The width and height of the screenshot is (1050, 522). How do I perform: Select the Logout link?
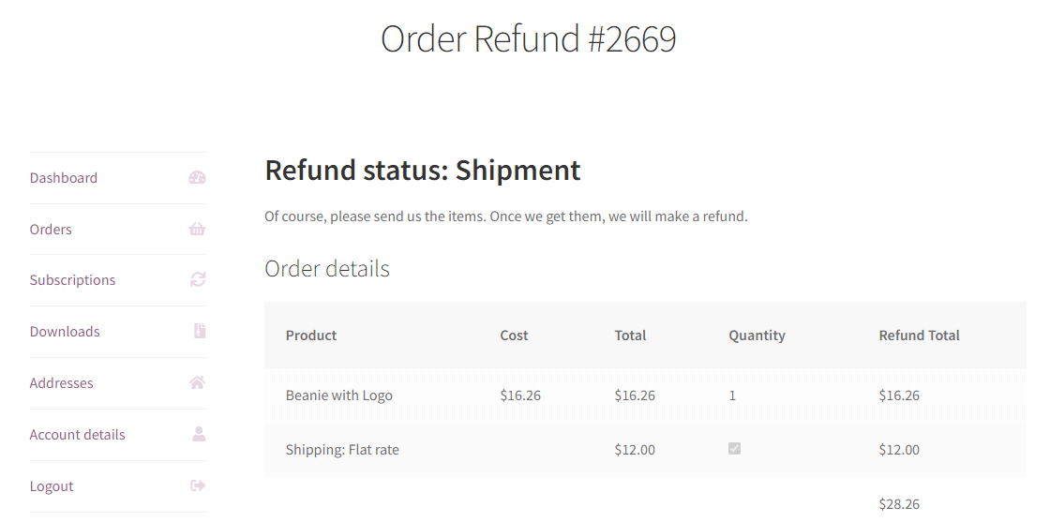tap(51, 486)
